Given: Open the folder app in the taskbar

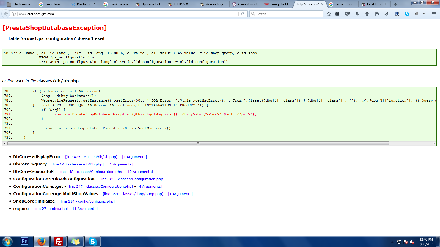Looking at the screenshot, I should [75, 242].
